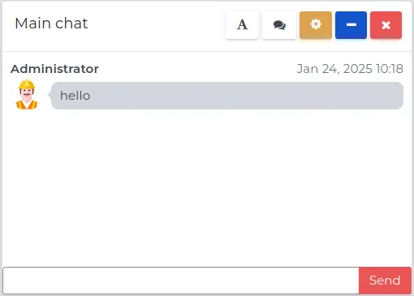Viewport: 414px width, 296px height.
Task: Click the white cross on the red button
Action: (386, 25)
